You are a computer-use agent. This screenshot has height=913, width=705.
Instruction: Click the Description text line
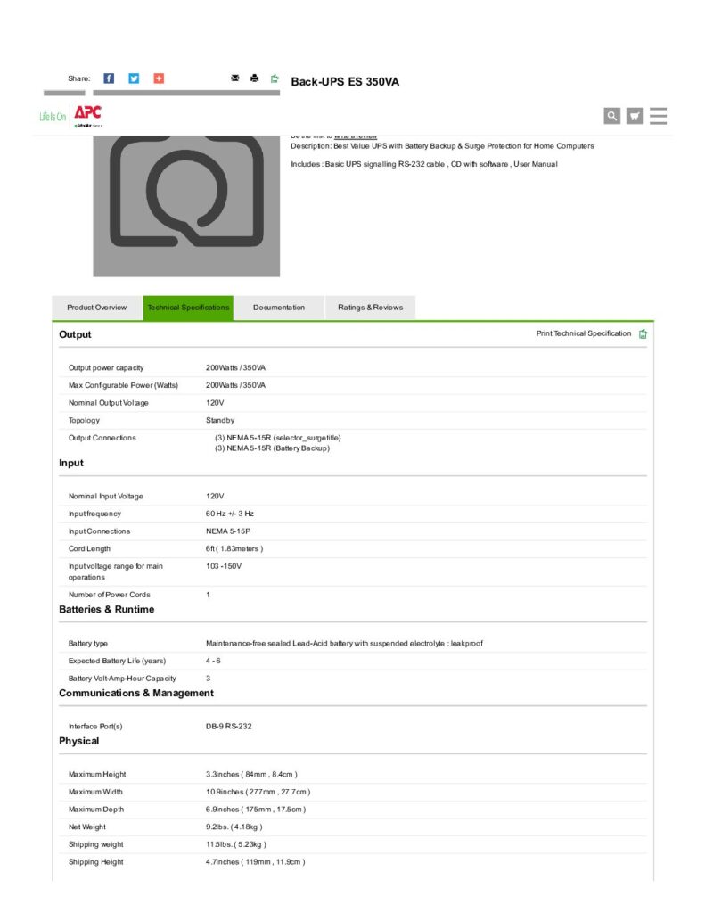(x=442, y=146)
